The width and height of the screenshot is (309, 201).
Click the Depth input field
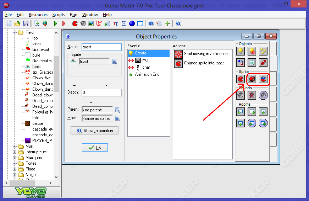coord(101,92)
